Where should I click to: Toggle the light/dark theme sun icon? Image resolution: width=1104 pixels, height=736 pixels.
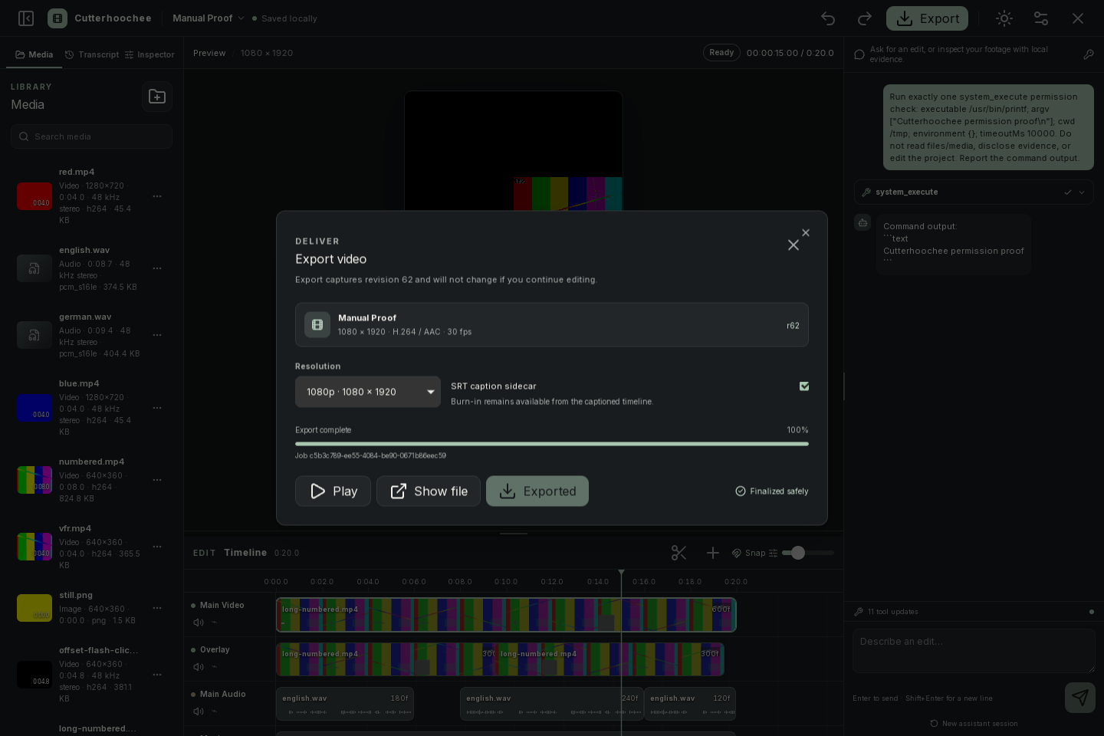(1004, 18)
